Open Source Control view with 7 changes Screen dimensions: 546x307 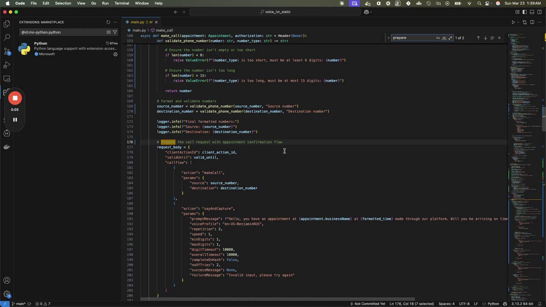pos(7,51)
